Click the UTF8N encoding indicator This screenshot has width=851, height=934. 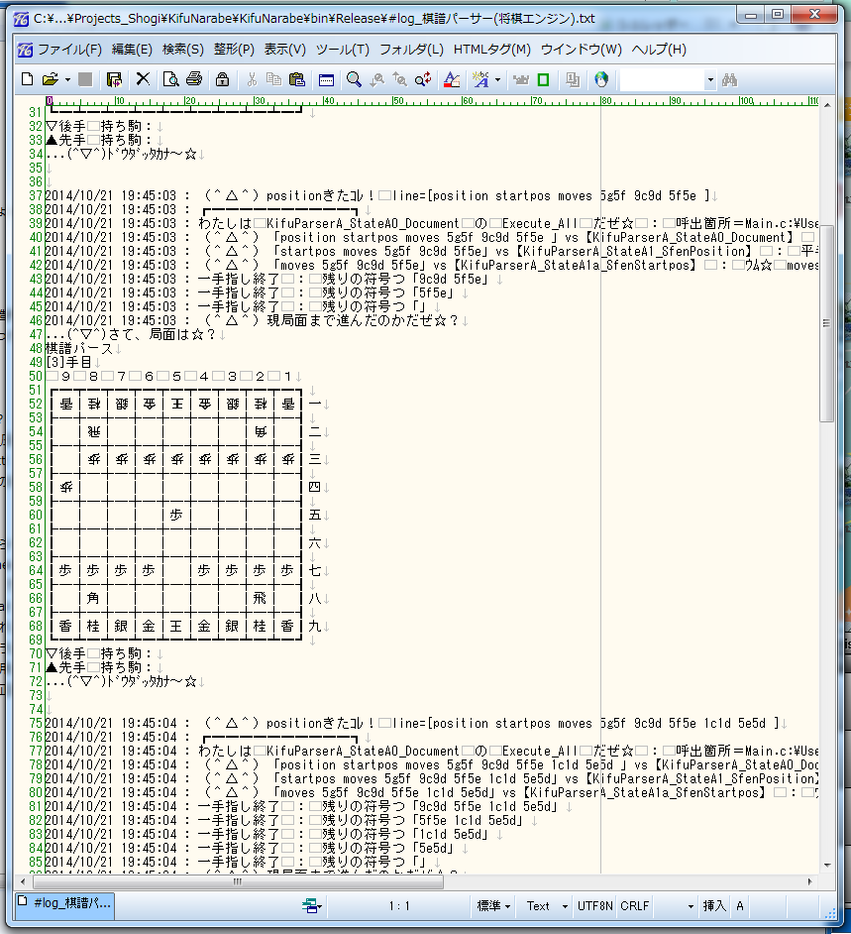[x=594, y=906]
